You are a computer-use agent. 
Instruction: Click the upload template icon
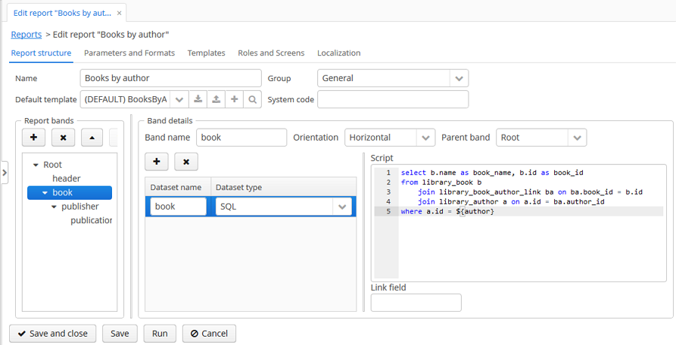click(x=217, y=100)
